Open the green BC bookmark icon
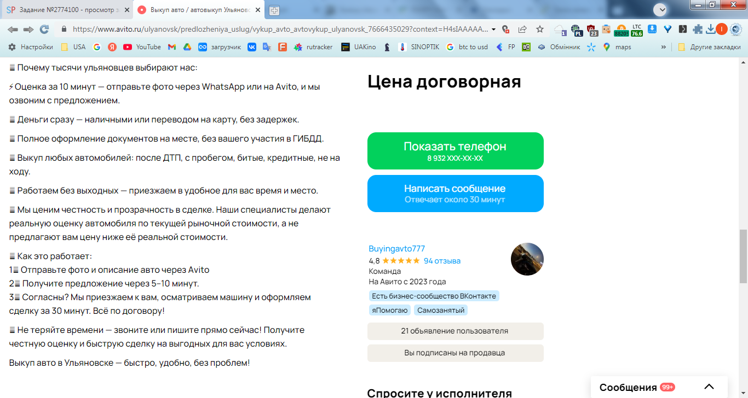 526,47
